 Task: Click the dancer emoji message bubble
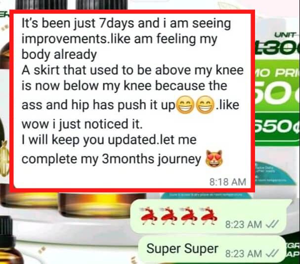211,216
